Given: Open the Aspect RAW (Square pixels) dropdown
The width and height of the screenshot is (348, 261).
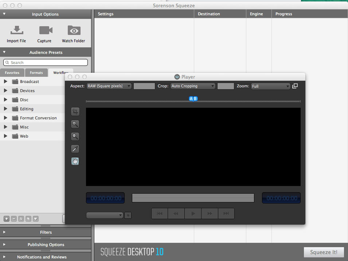Looking at the screenshot, I should 109,86.
